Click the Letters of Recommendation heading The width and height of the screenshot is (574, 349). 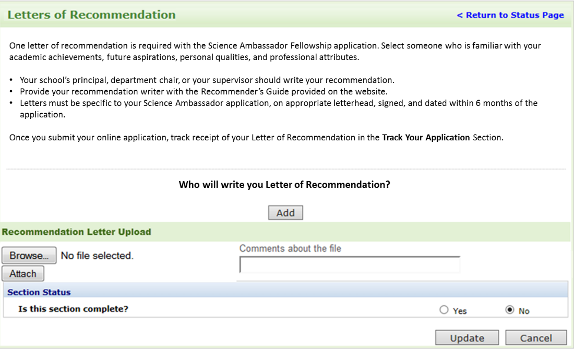[x=91, y=15]
